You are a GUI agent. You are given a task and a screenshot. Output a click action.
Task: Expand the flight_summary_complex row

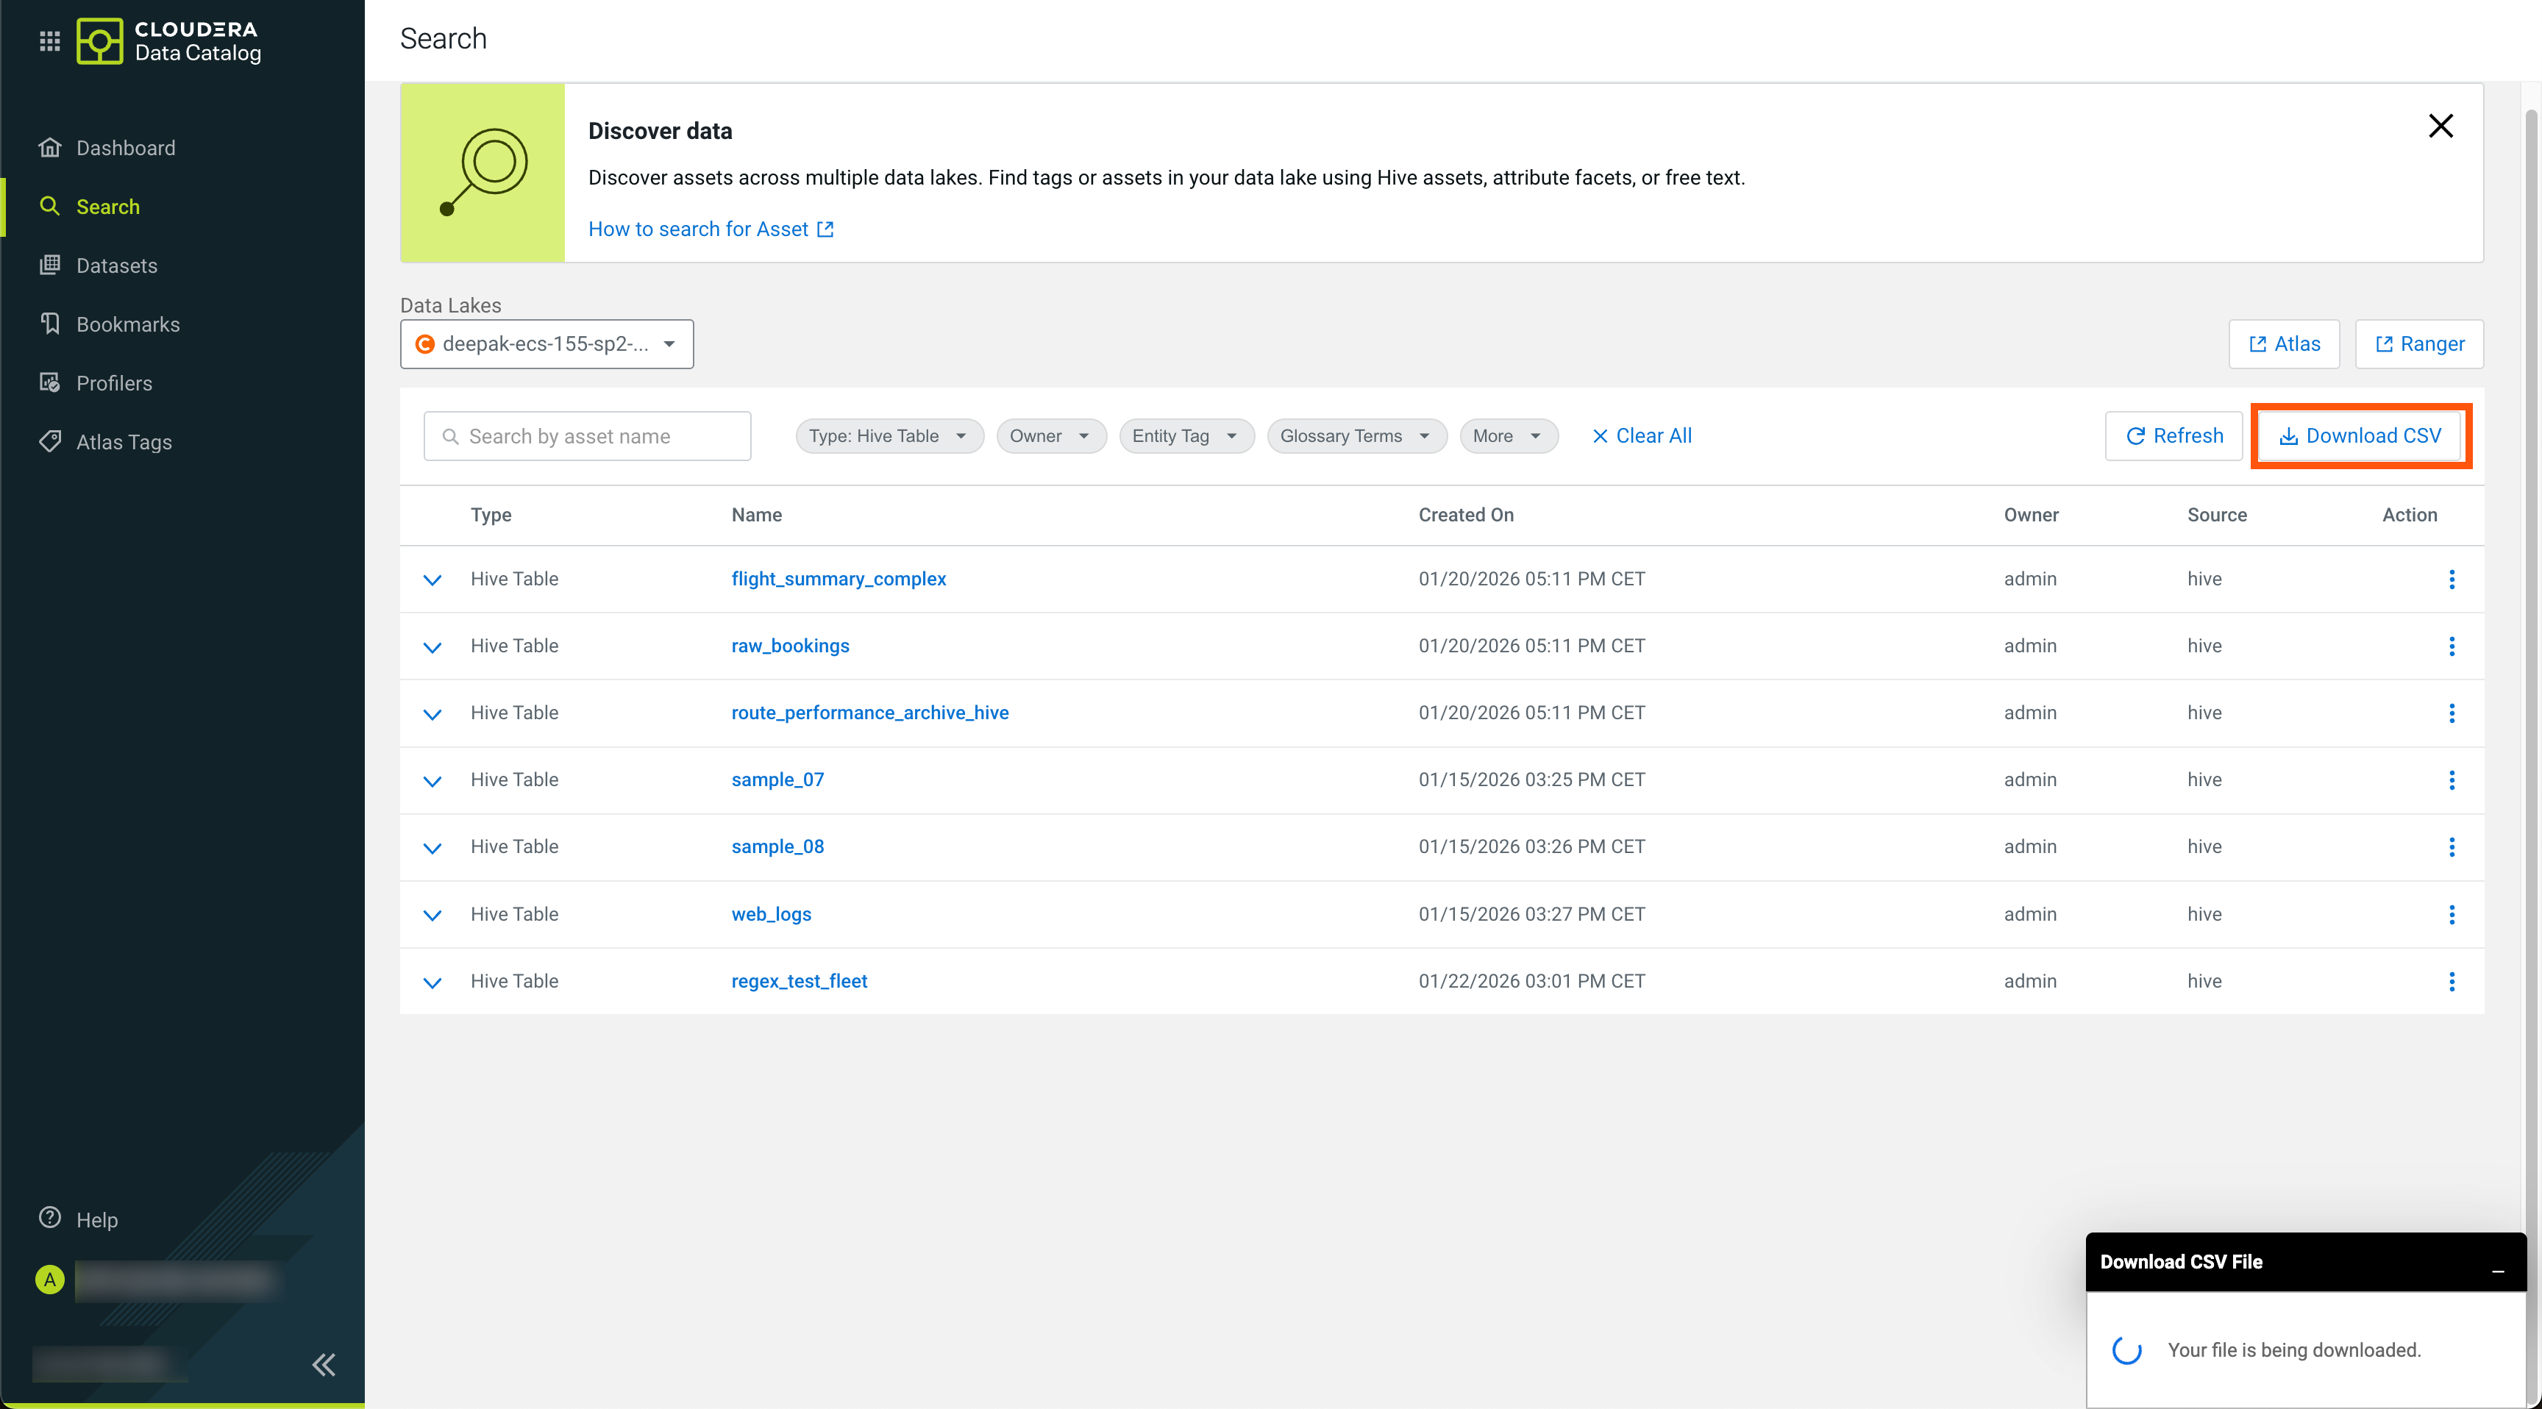432,580
